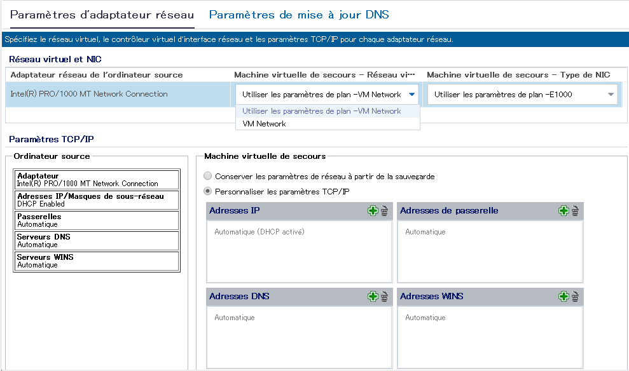Open the Paramètres d'adaptateur réseau tab
The height and width of the screenshot is (371, 629).
[x=102, y=13]
